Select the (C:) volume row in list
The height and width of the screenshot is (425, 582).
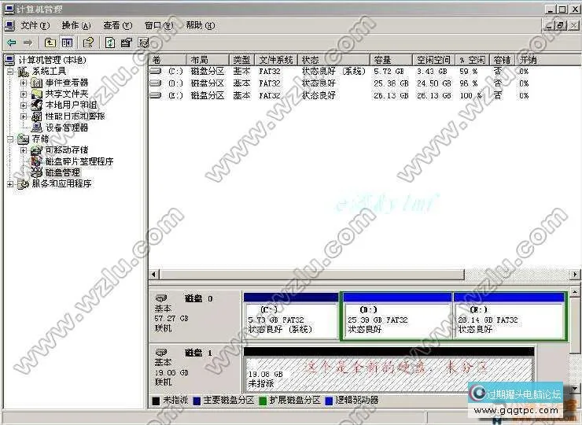(x=339, y=72)
